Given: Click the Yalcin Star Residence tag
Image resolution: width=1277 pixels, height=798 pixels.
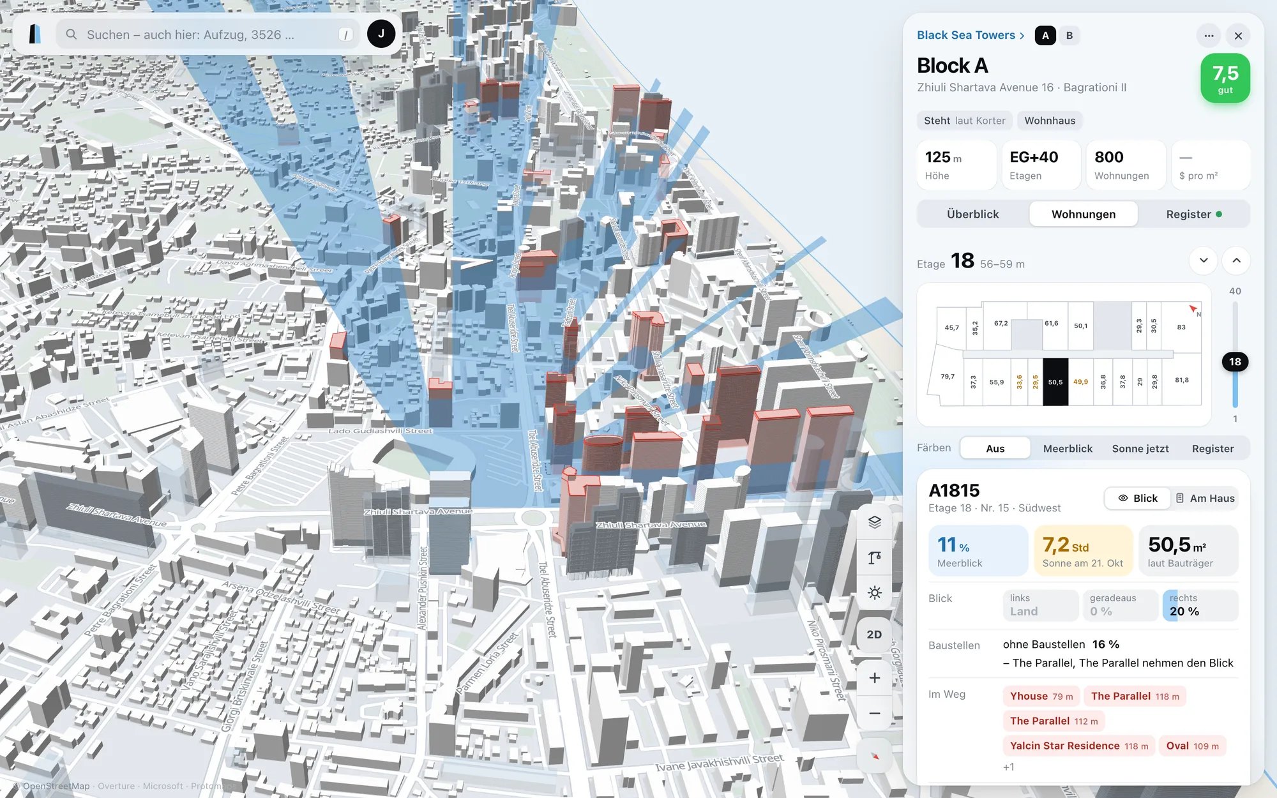Looking at the screenshot, I should pos(1079,746).
